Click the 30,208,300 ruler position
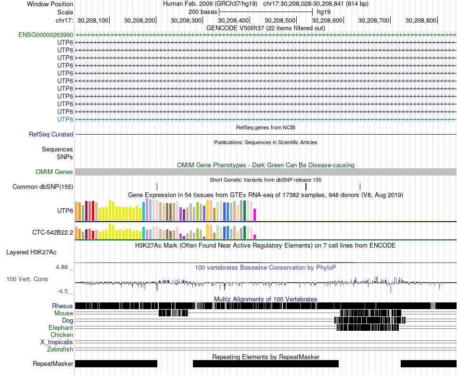The height and width of the screenshot is (375, 457). (x=186, y=20)
